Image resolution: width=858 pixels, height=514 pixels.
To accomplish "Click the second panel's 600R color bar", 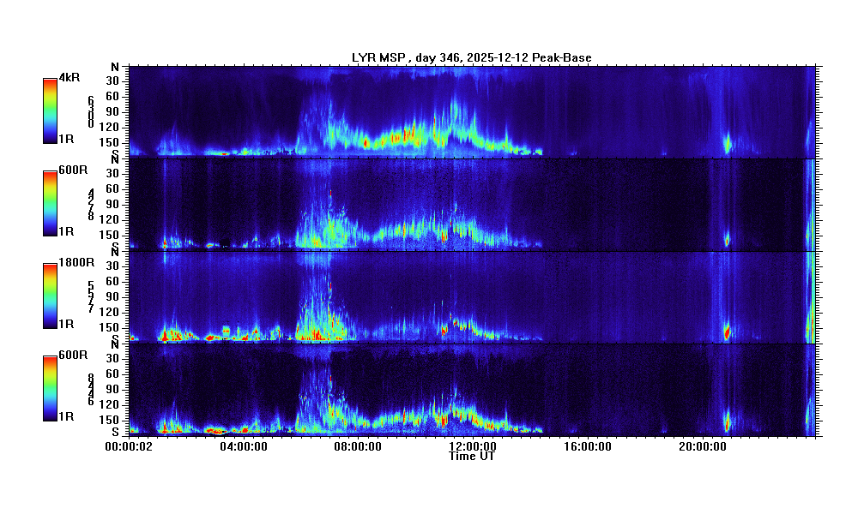I will [50, 203].
